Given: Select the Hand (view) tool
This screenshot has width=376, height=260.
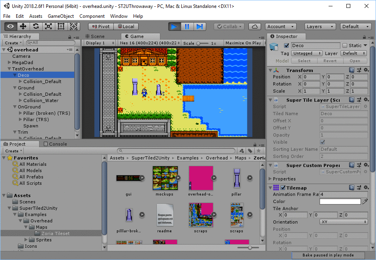Looking at the screenshot, I should 11,27.
